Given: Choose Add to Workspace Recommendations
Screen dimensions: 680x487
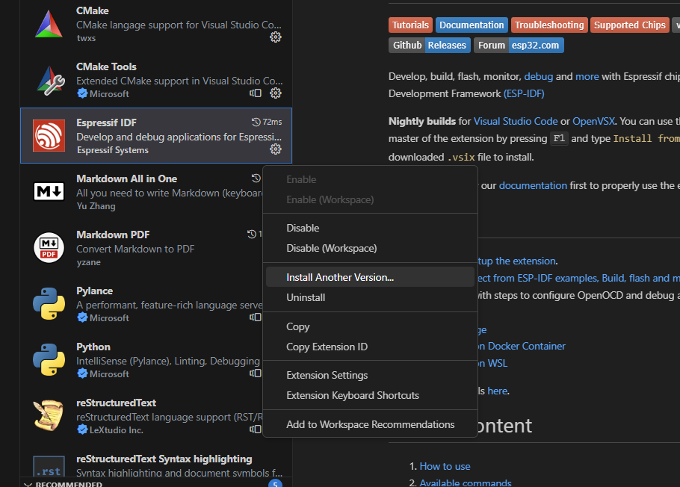Looking at the screenshot, I should (x=370, y=424).
